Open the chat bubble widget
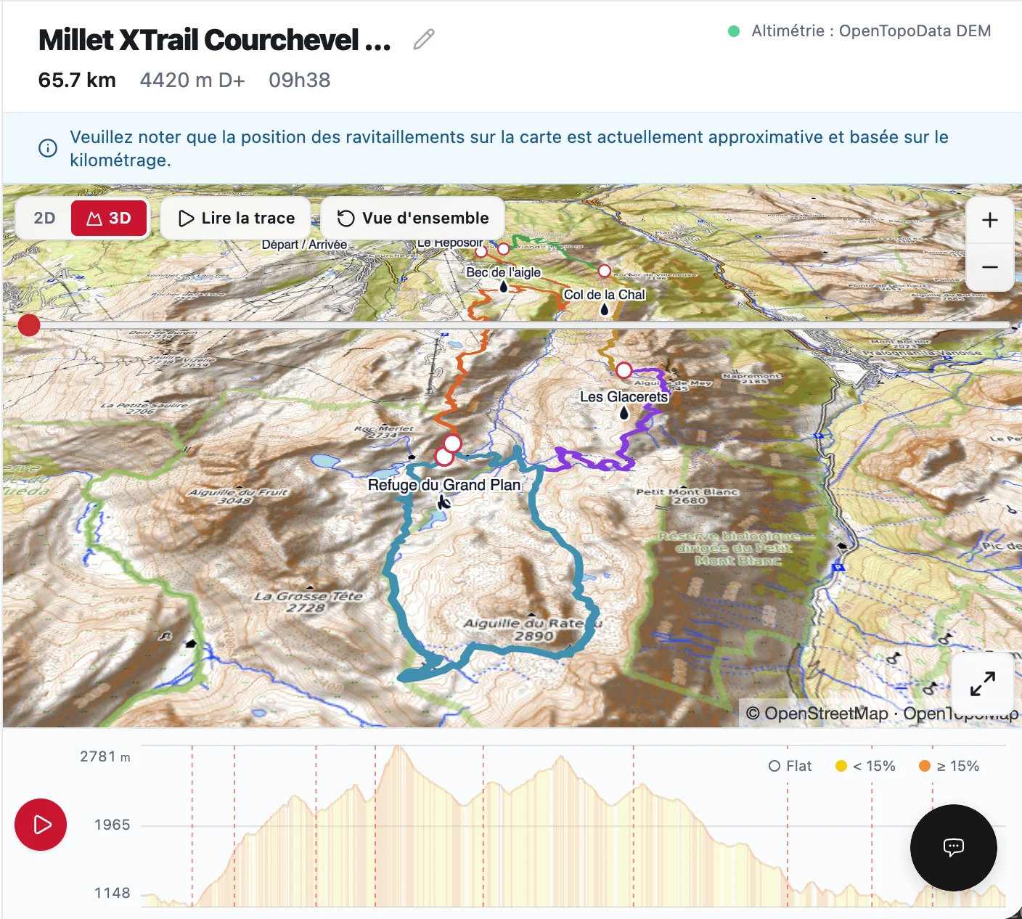1022x919 pixels. tap(953, 847)
